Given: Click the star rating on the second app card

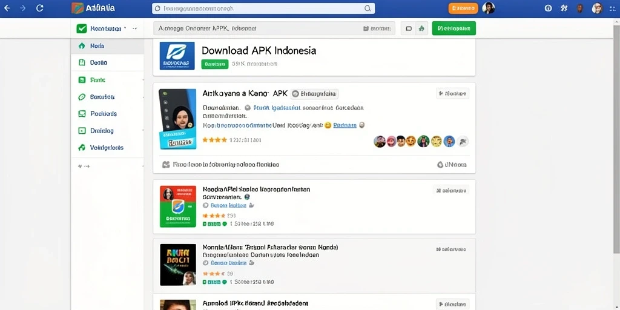Looking at the screenshot, I should pos(214,216).
